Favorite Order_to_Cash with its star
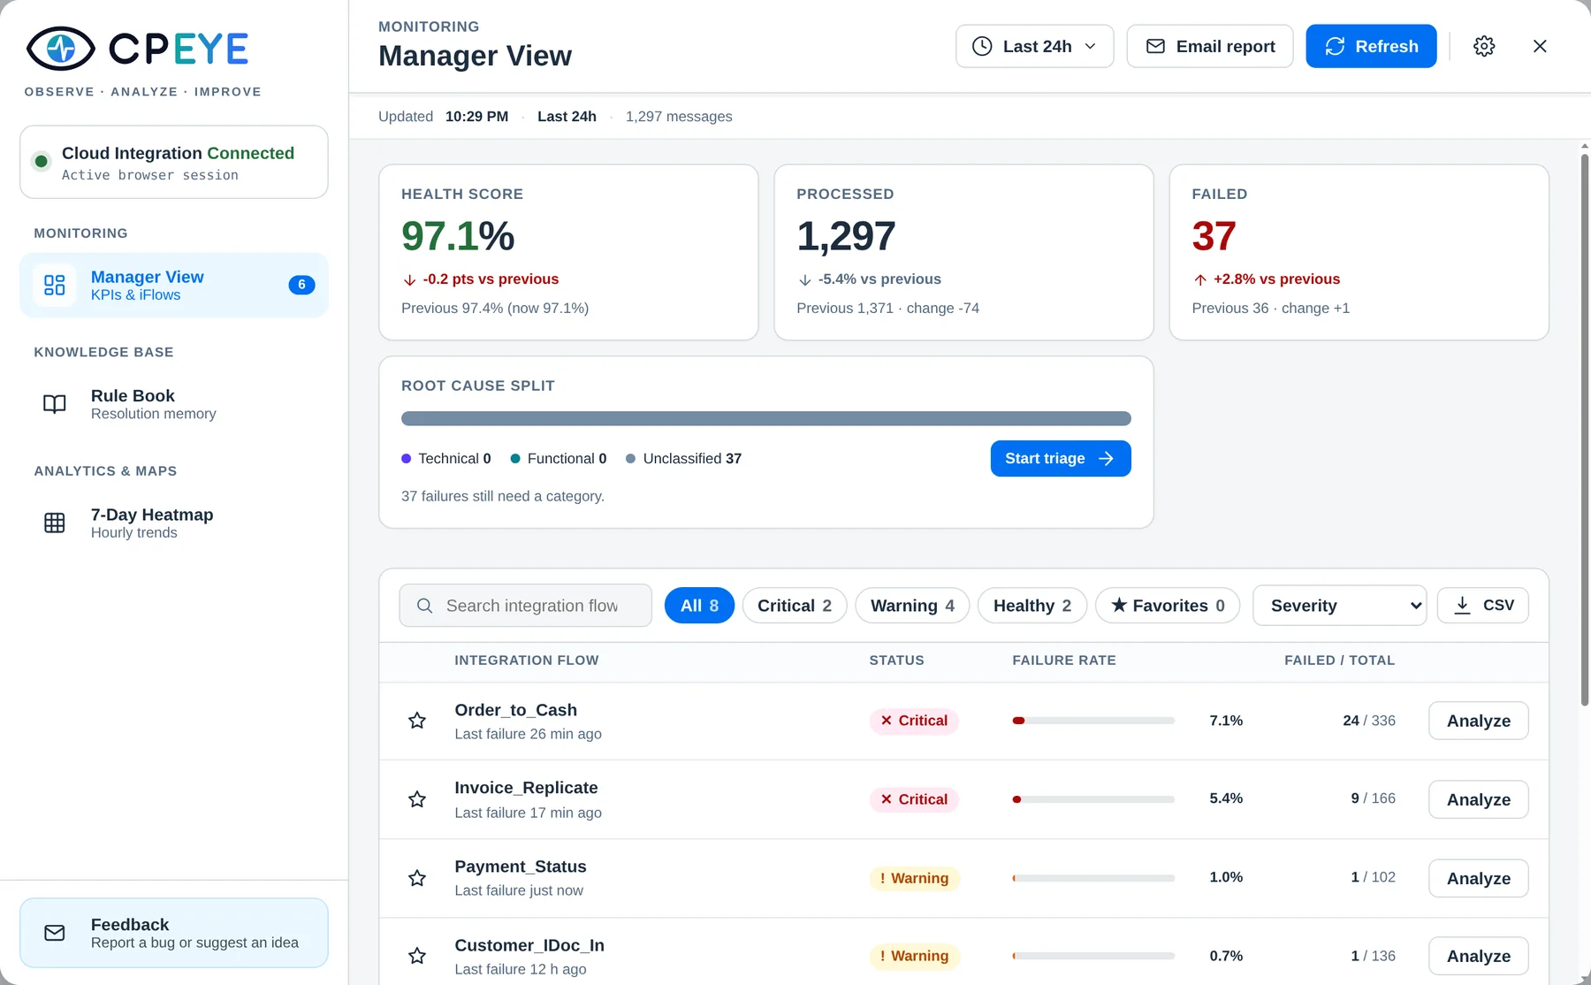 [417, 721]
